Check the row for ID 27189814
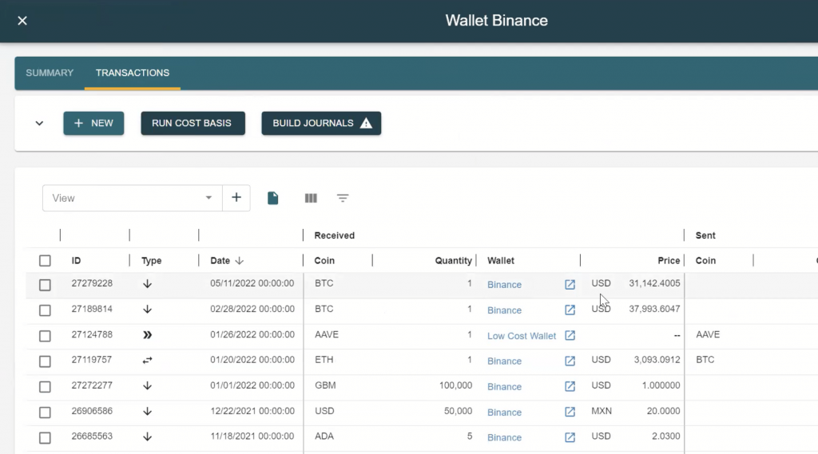Screen dimensions: 818x454 click(x=45, y=310)
